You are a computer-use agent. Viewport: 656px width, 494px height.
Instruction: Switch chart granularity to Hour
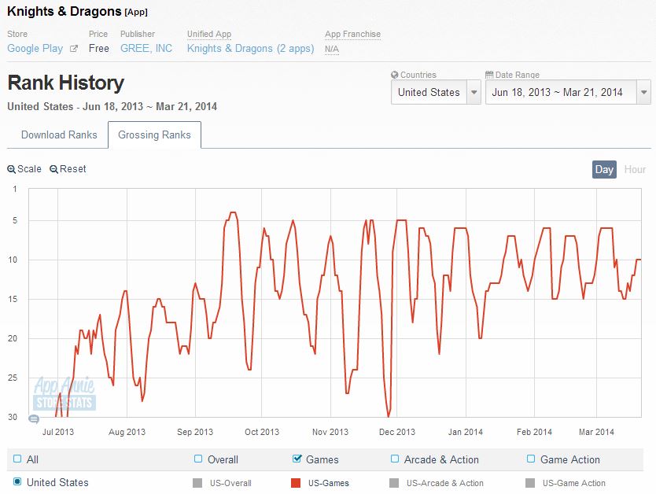click(635, 169)
